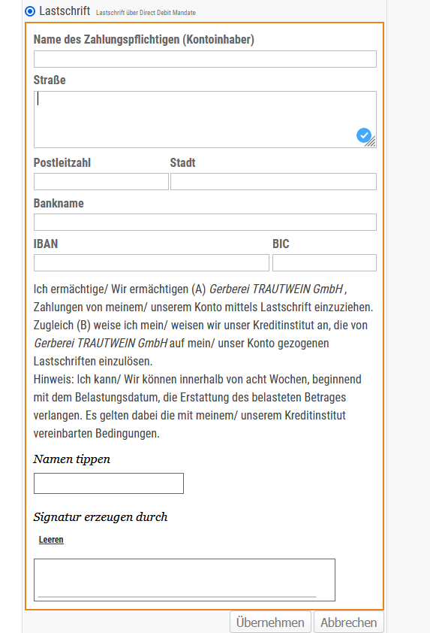Viewport: 430px width, 633px height.
Task: Click the 'Lastschrift über Direct Debit Mandate' text
Action: coord(146,13)
